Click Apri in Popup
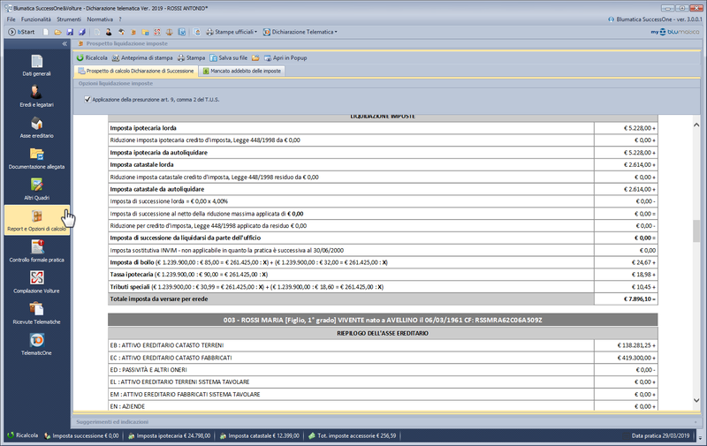This screenshot has width=707, height=446. [285, 57]
